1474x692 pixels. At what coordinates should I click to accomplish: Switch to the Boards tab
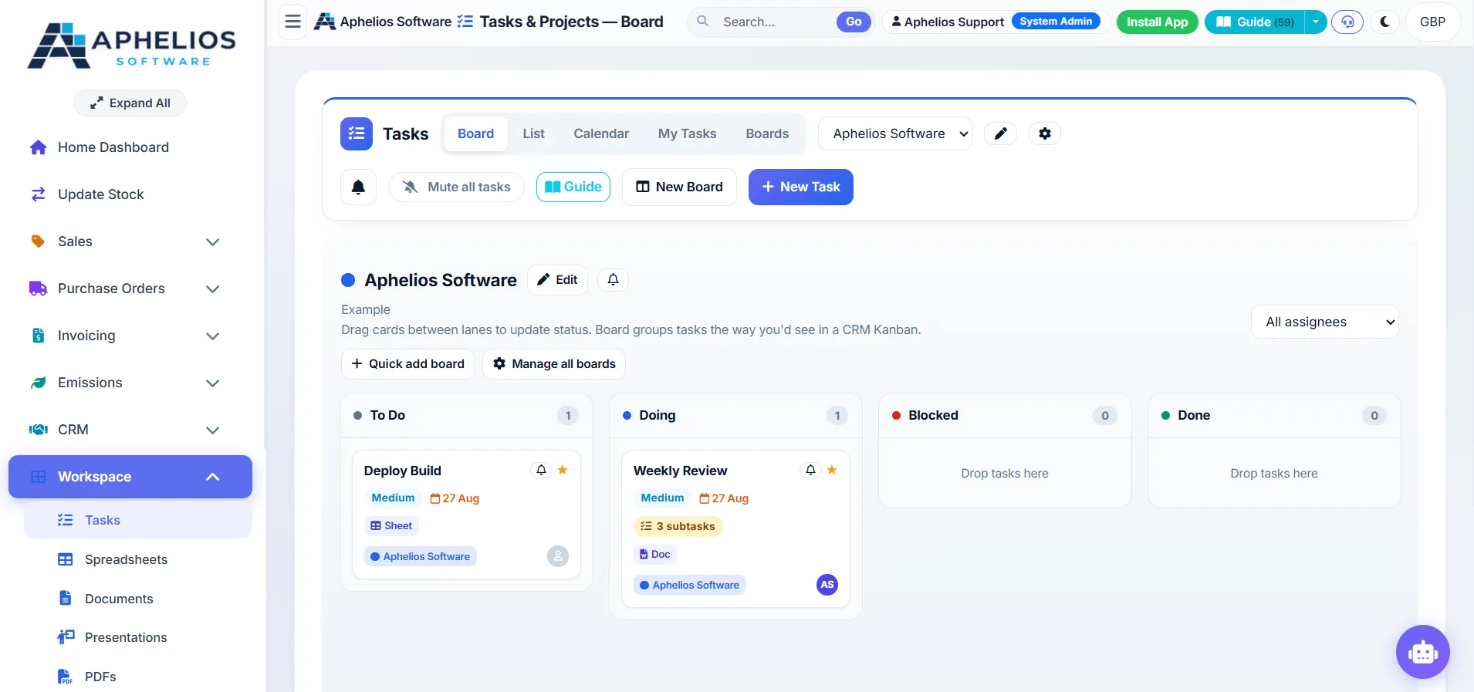(x=767, y=133)
